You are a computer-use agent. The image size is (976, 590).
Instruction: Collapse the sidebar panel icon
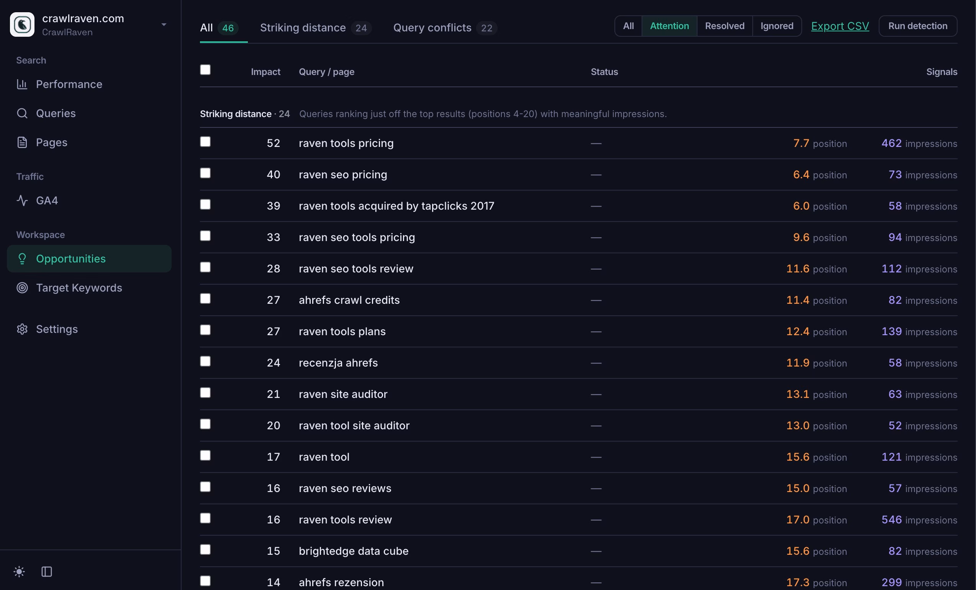tap(47, 571)
